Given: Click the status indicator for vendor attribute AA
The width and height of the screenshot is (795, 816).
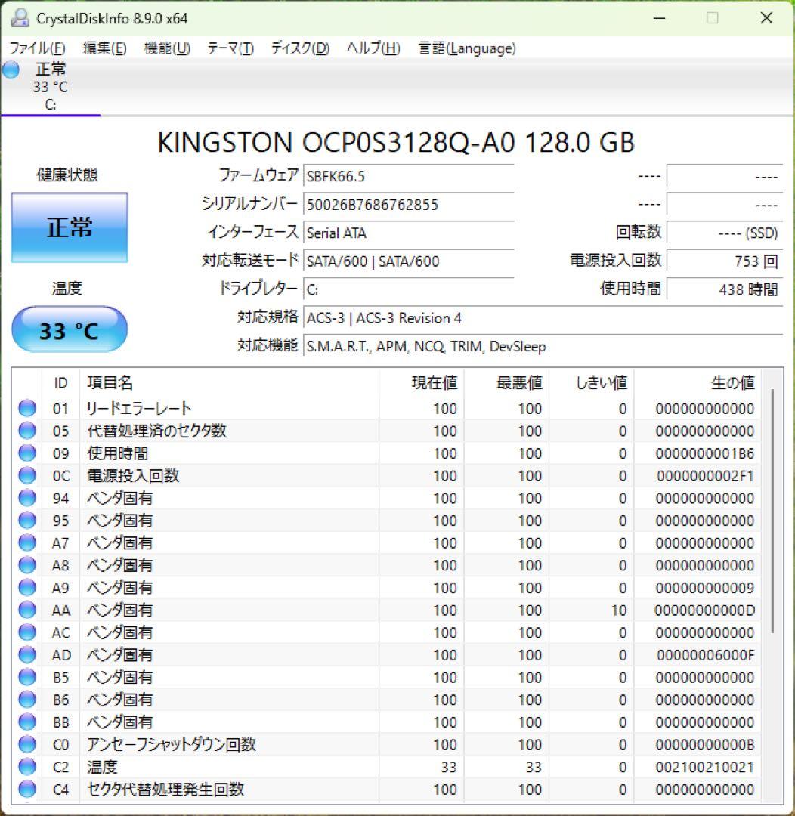Looking at the screenshot, I should pos(26,610).
